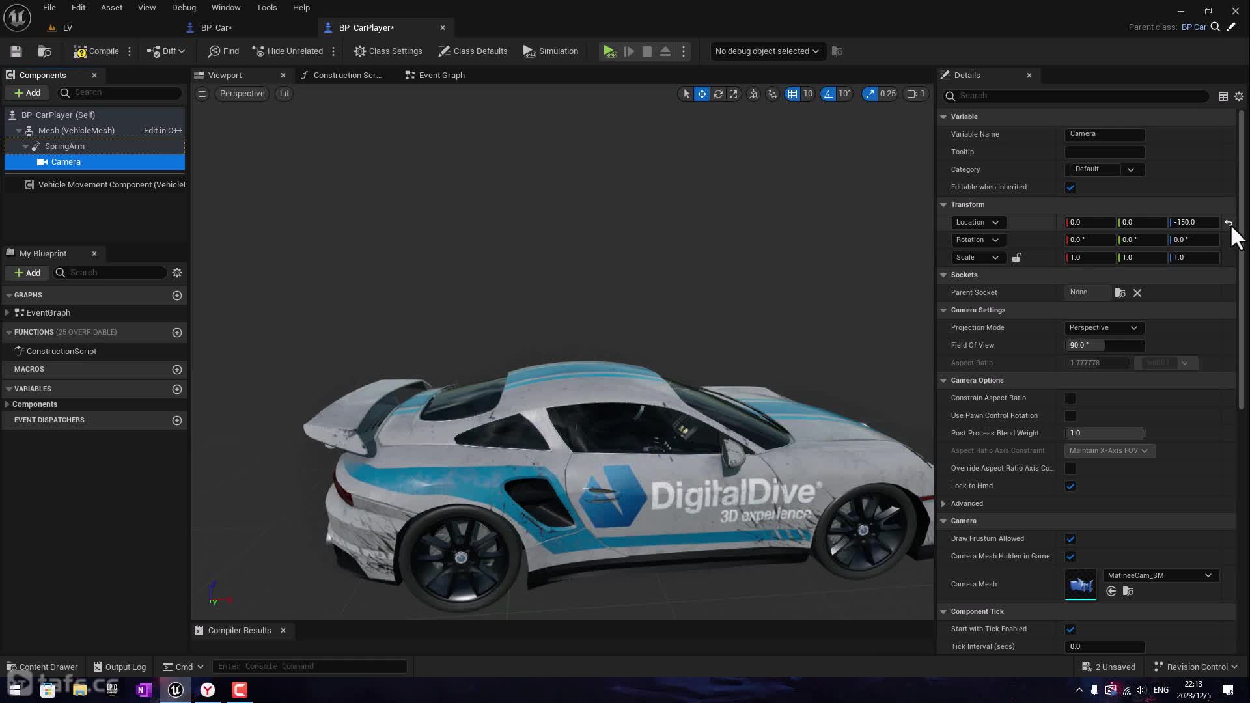The height and width of the screenshot is (703, 1250).
Task: Start play in editor
Action: pos(609,51)
